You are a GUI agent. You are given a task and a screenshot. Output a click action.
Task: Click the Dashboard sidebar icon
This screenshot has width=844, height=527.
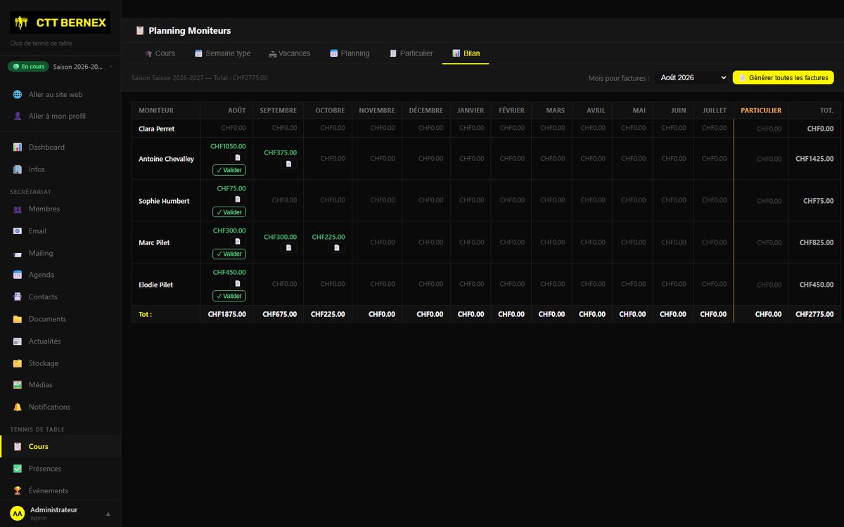click(x=18, y=147)
